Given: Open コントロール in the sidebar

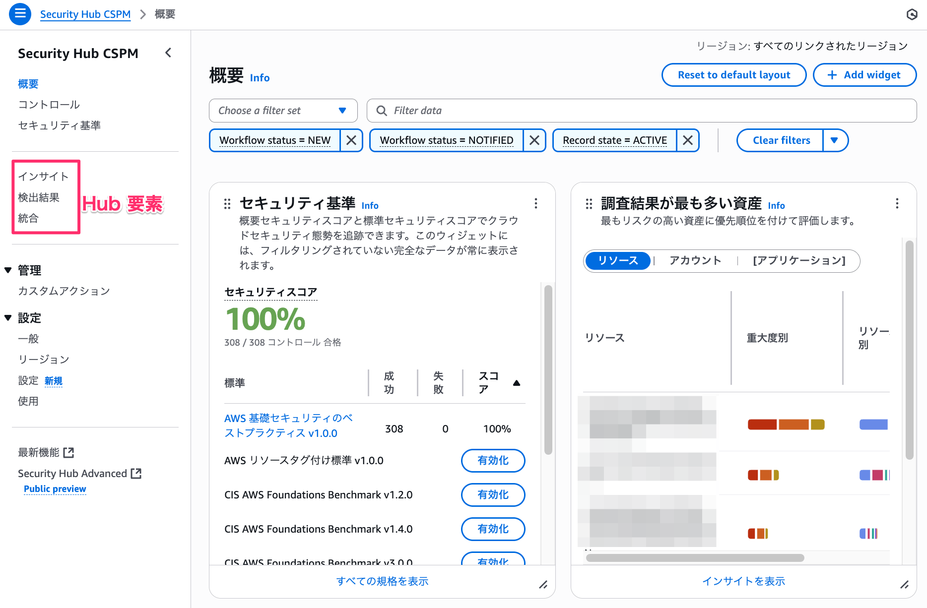Looking at the screenshot, I should [49, 105].
